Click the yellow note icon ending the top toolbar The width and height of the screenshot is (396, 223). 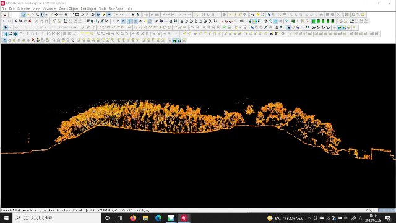pyautogui.click(x=363, y=15)
